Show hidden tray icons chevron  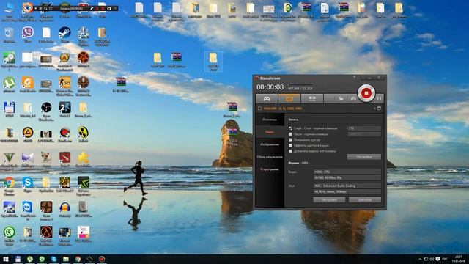[x=420, y=259]
